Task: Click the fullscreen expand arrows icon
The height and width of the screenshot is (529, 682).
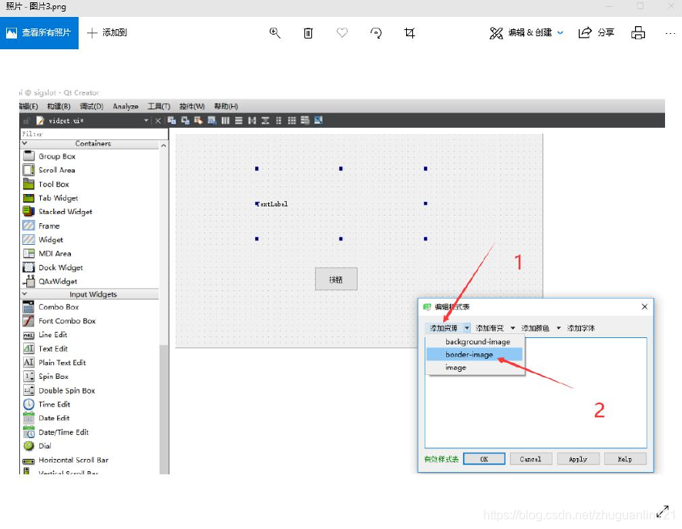Action: tap(663, 511)
